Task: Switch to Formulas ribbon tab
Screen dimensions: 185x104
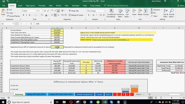Action: 42,5
